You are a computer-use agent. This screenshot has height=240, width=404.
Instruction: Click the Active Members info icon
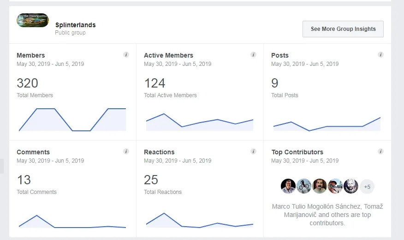(253, 55)
